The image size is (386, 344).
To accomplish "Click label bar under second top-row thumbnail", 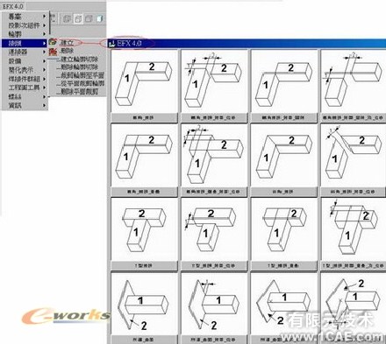I will click(214, 118).
